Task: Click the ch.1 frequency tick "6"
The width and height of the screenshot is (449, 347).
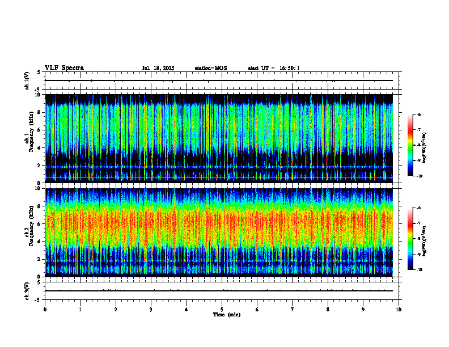Action: click(x=40, y=130)
